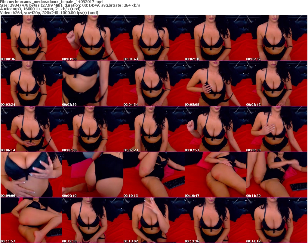Image resolution: width=308 pixels, height=243 pixels.
Task: Click the frame labeled 00:04:34
Action: click(x=154, y=84)
